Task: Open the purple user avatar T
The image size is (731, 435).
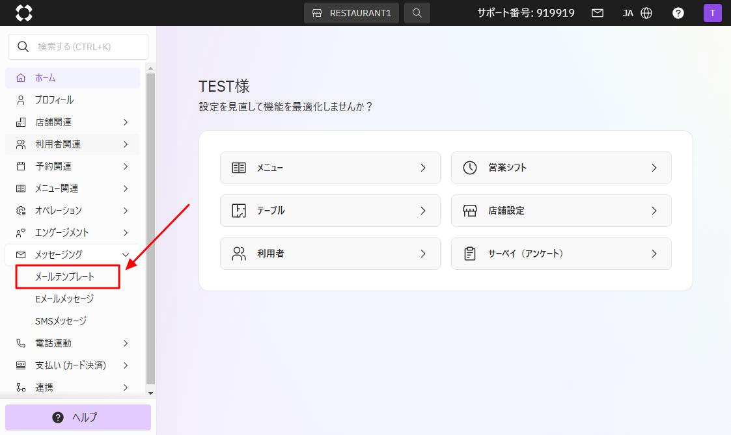Action: coord(712,13)
